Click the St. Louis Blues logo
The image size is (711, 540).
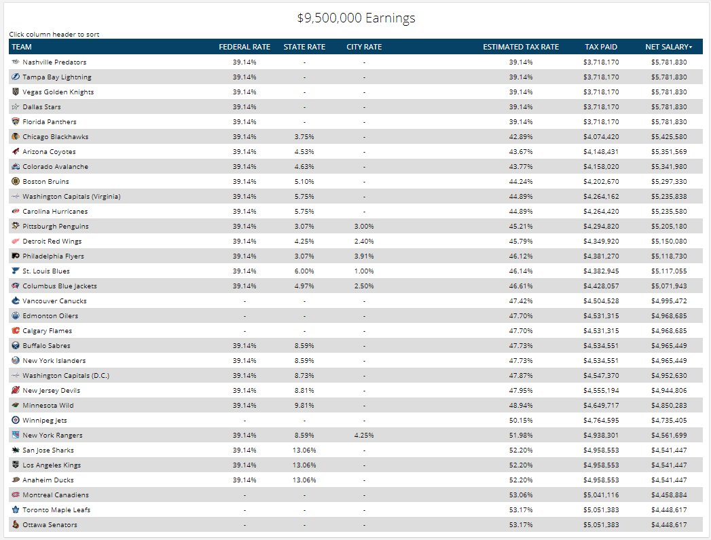[16, 271]
